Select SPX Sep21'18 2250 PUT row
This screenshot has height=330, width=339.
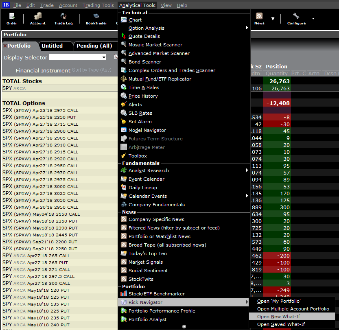tap(60, 249)
